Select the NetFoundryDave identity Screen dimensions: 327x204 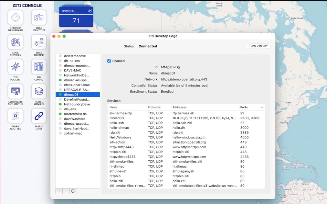[78, 104]
